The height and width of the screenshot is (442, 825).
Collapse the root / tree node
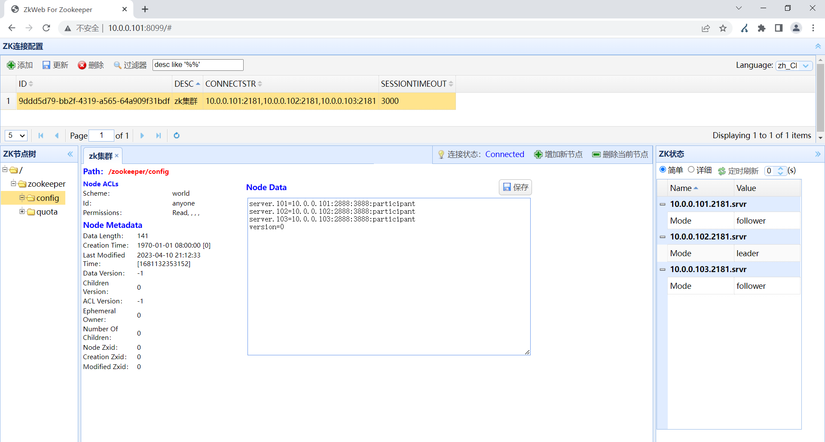coord(5,170)
